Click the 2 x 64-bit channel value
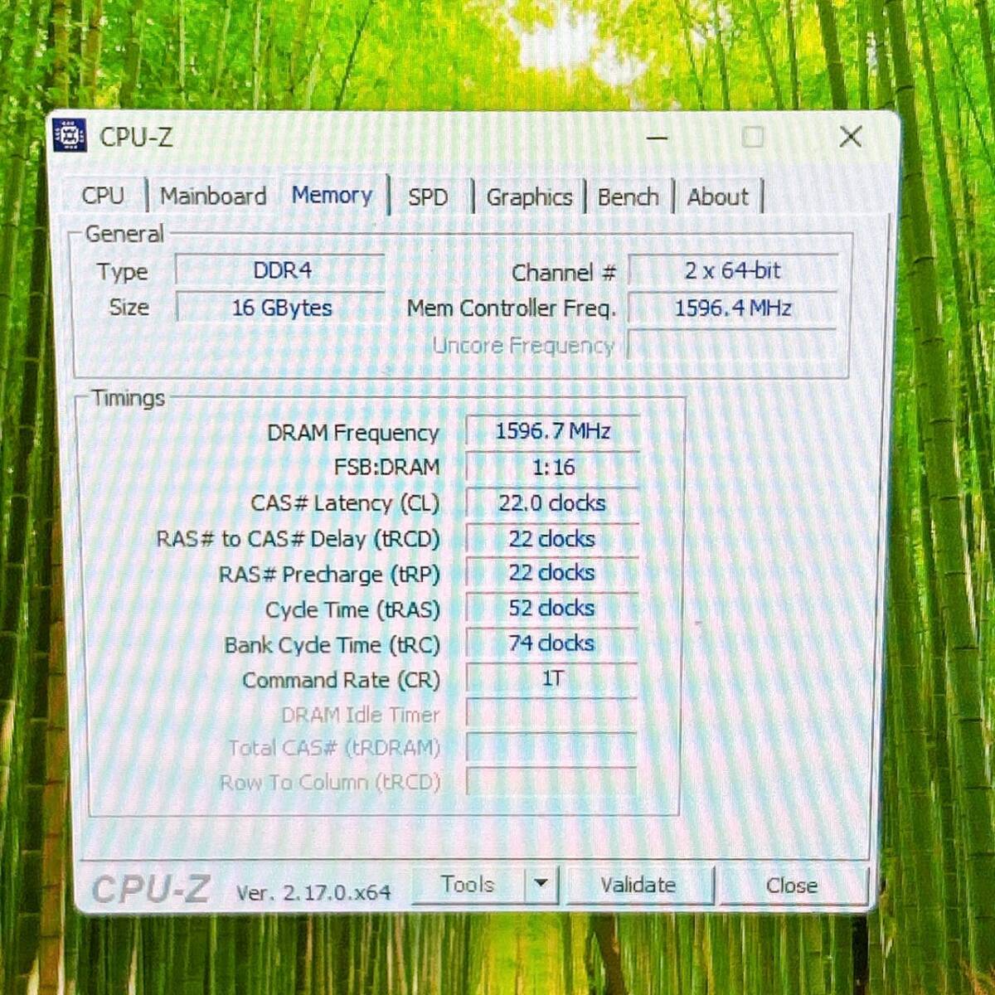This screenshot has width=995, height=995. (x=733, y=270)
